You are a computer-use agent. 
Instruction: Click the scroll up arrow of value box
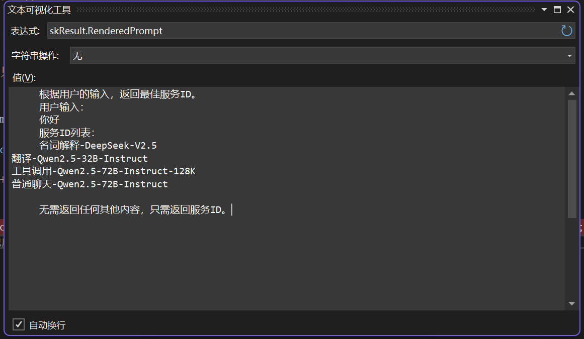(x=571, y=93)
